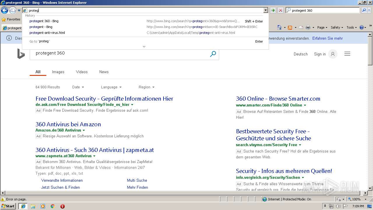Open the Date filter dropdown
This screenshot has width=373, height=210.
coord(78,87)
